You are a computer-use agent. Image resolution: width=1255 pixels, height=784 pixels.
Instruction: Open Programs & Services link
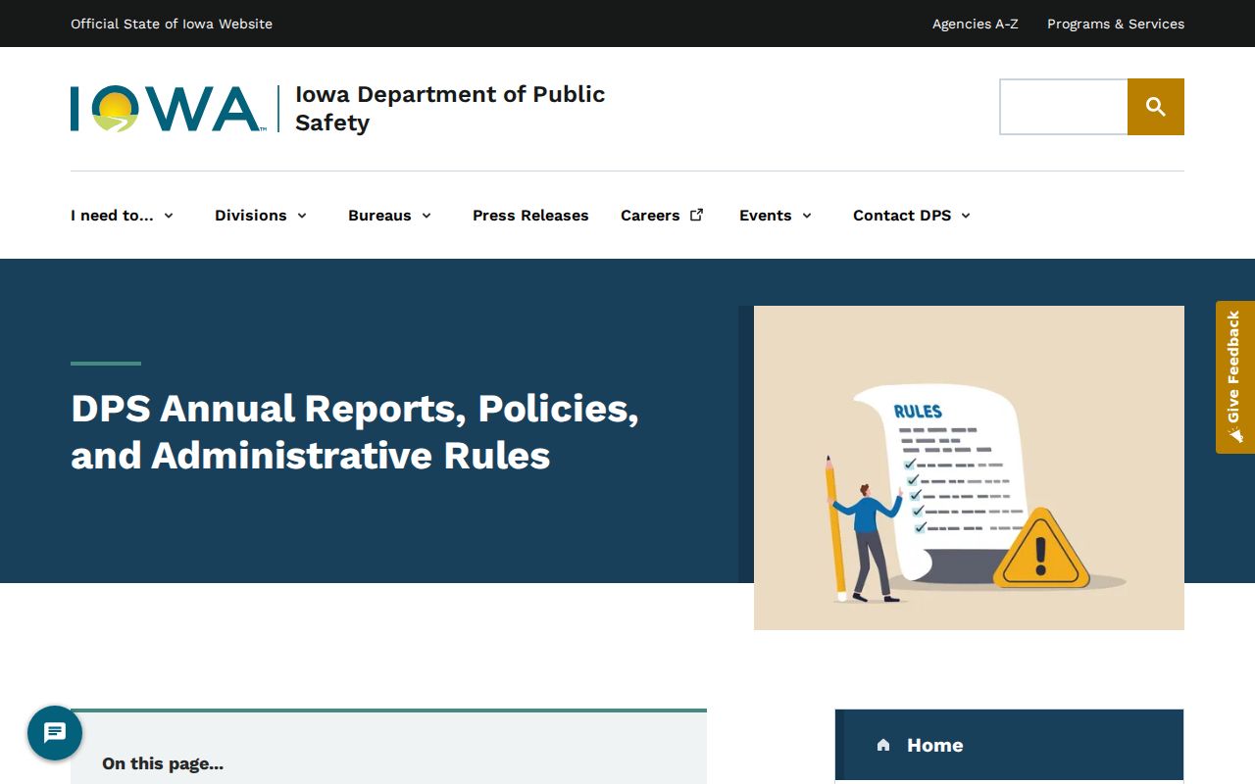(1116, 24)
